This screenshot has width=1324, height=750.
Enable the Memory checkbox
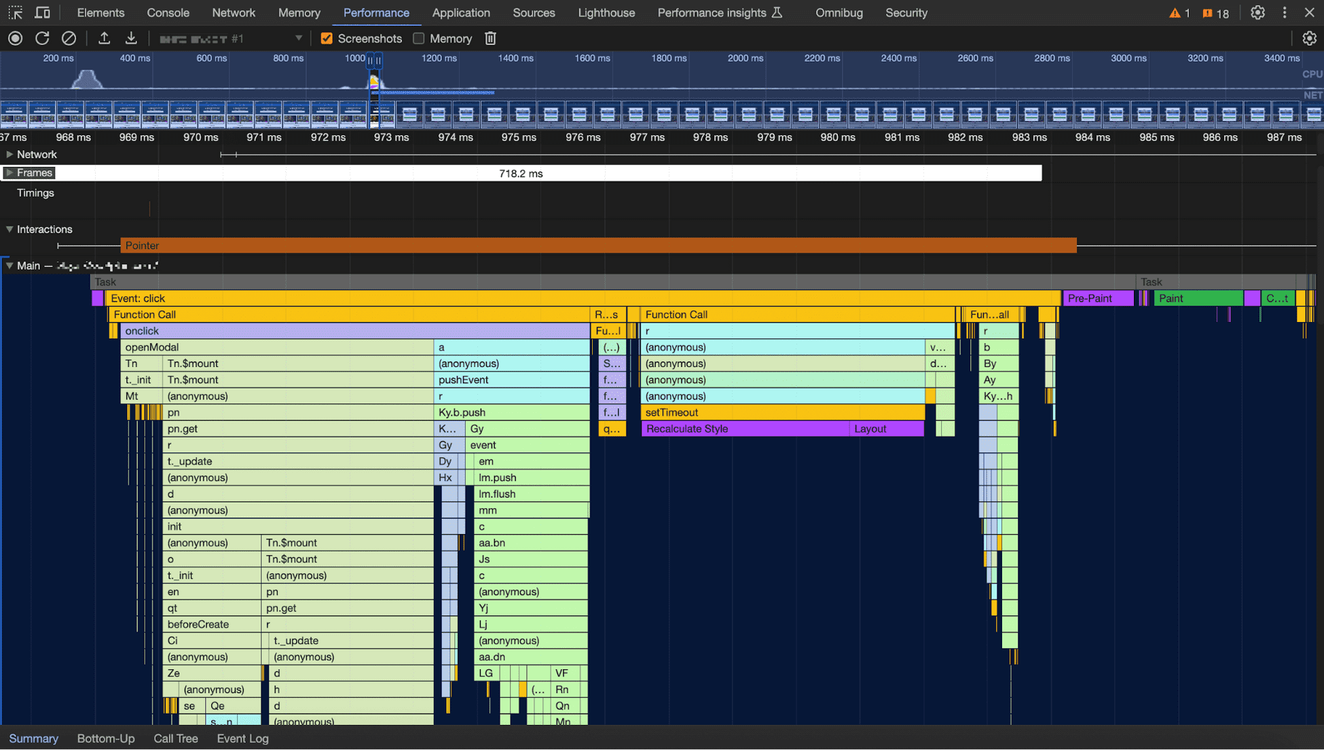click(419, 39)
